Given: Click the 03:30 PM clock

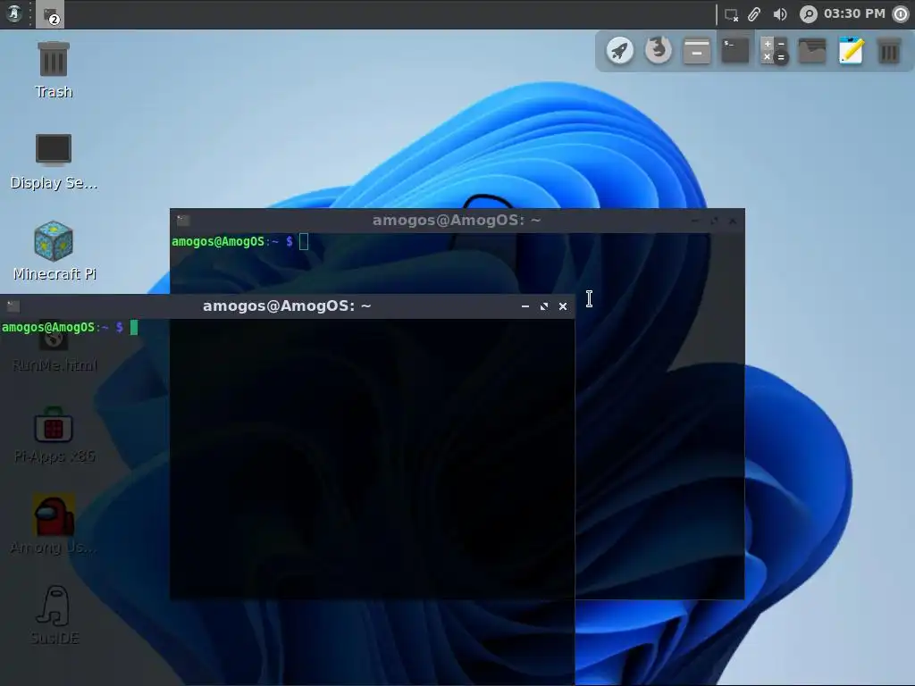Looking at the screenshot, I should [x=854, y=13].
